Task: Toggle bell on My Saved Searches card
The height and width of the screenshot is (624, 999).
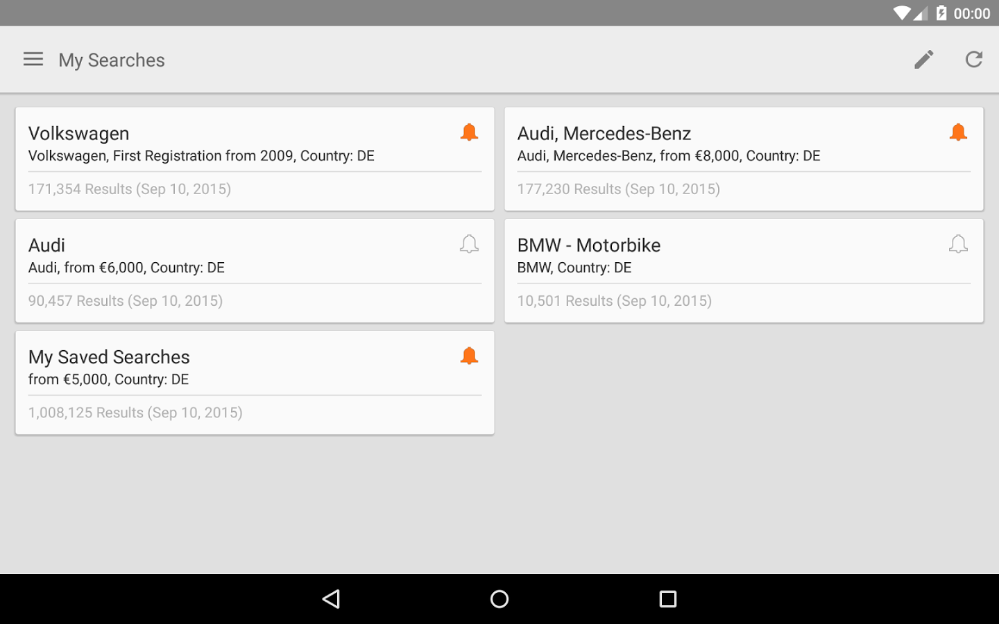Action: [x=469, y=356]
